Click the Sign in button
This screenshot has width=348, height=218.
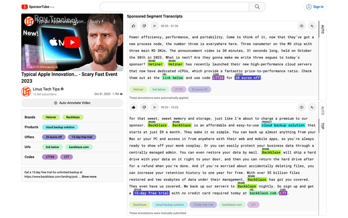click(x=315, y=7)
